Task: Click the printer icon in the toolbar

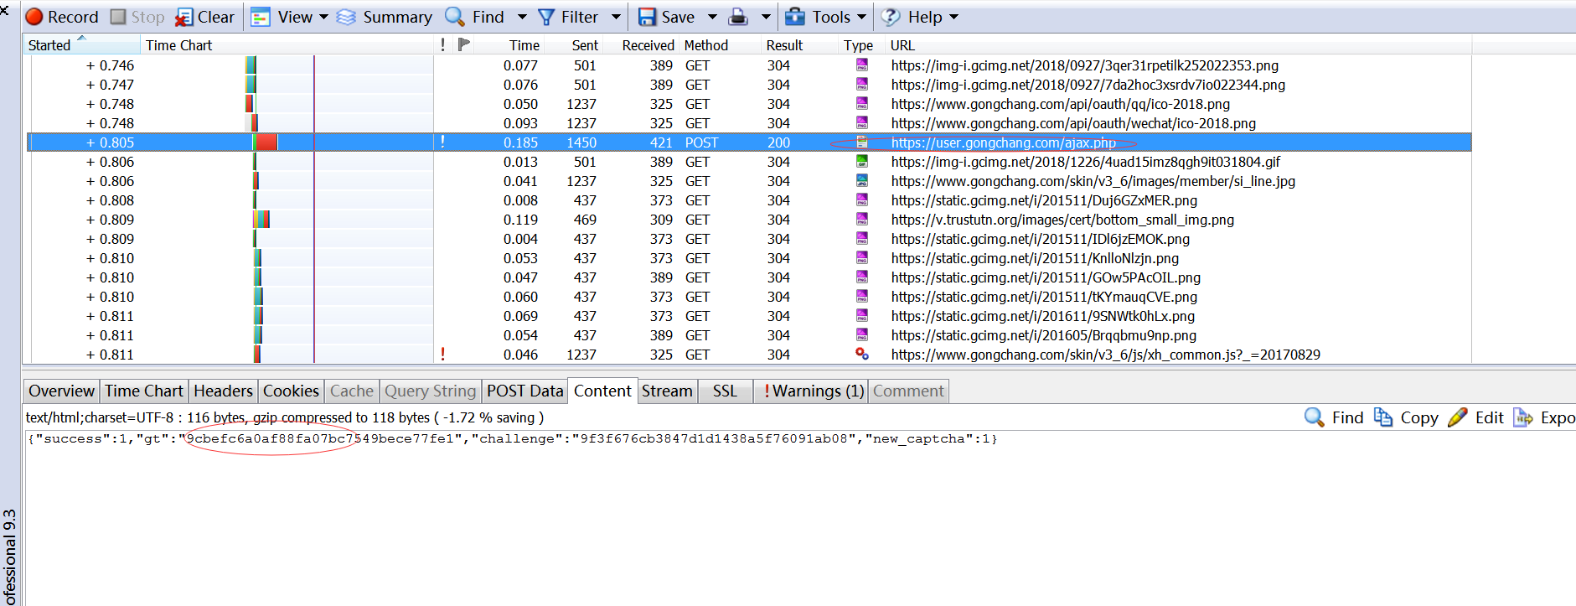Action: [x=738, y=17]
